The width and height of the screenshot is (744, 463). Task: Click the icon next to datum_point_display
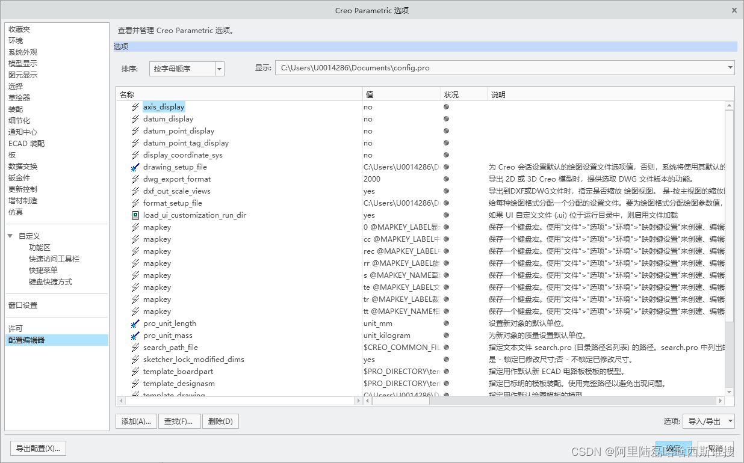point(135,131)
